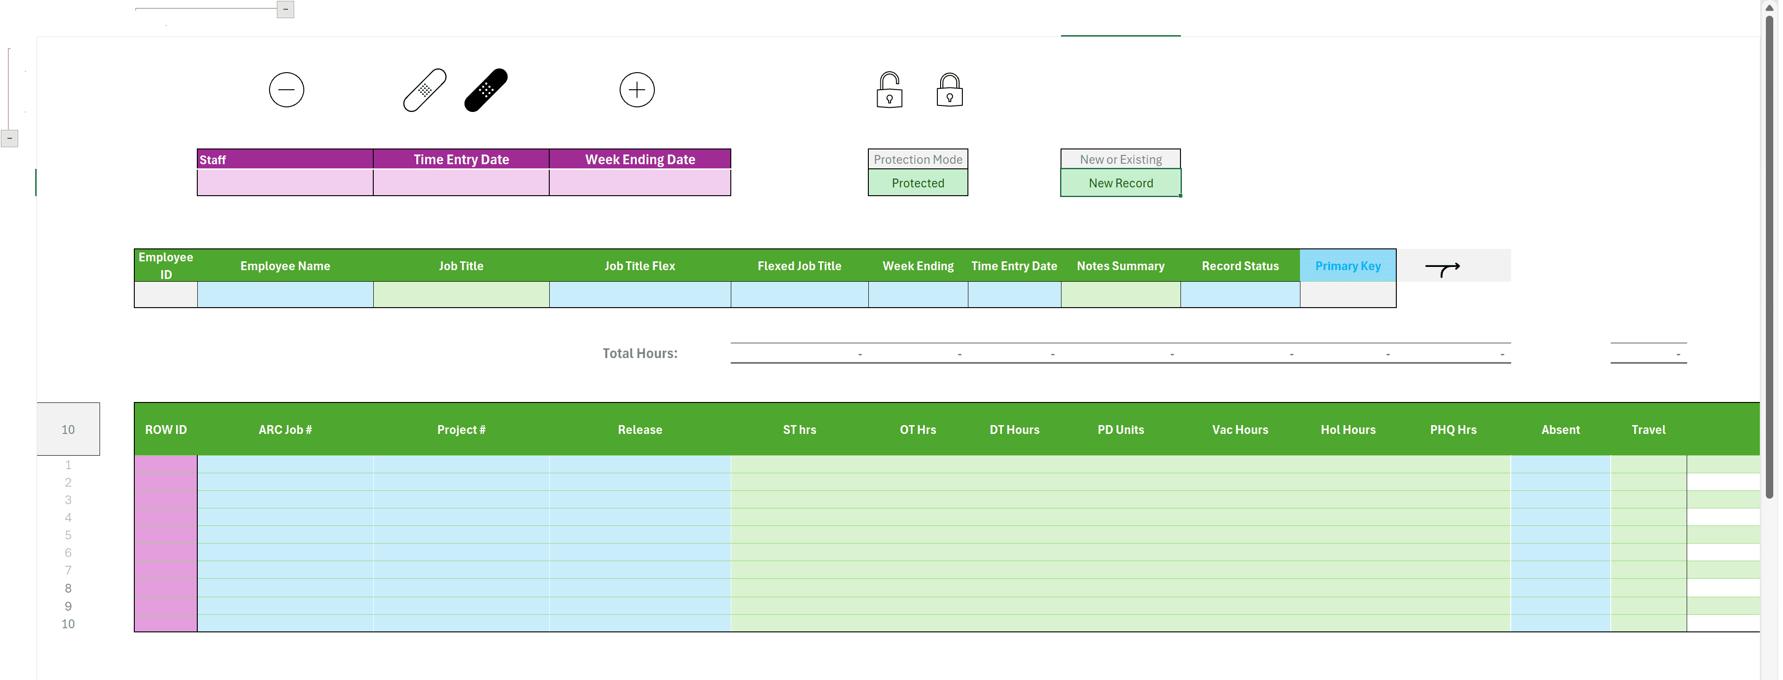Click the Time Entry Date pink input cell
The image size is (1783, 680).
461,183
